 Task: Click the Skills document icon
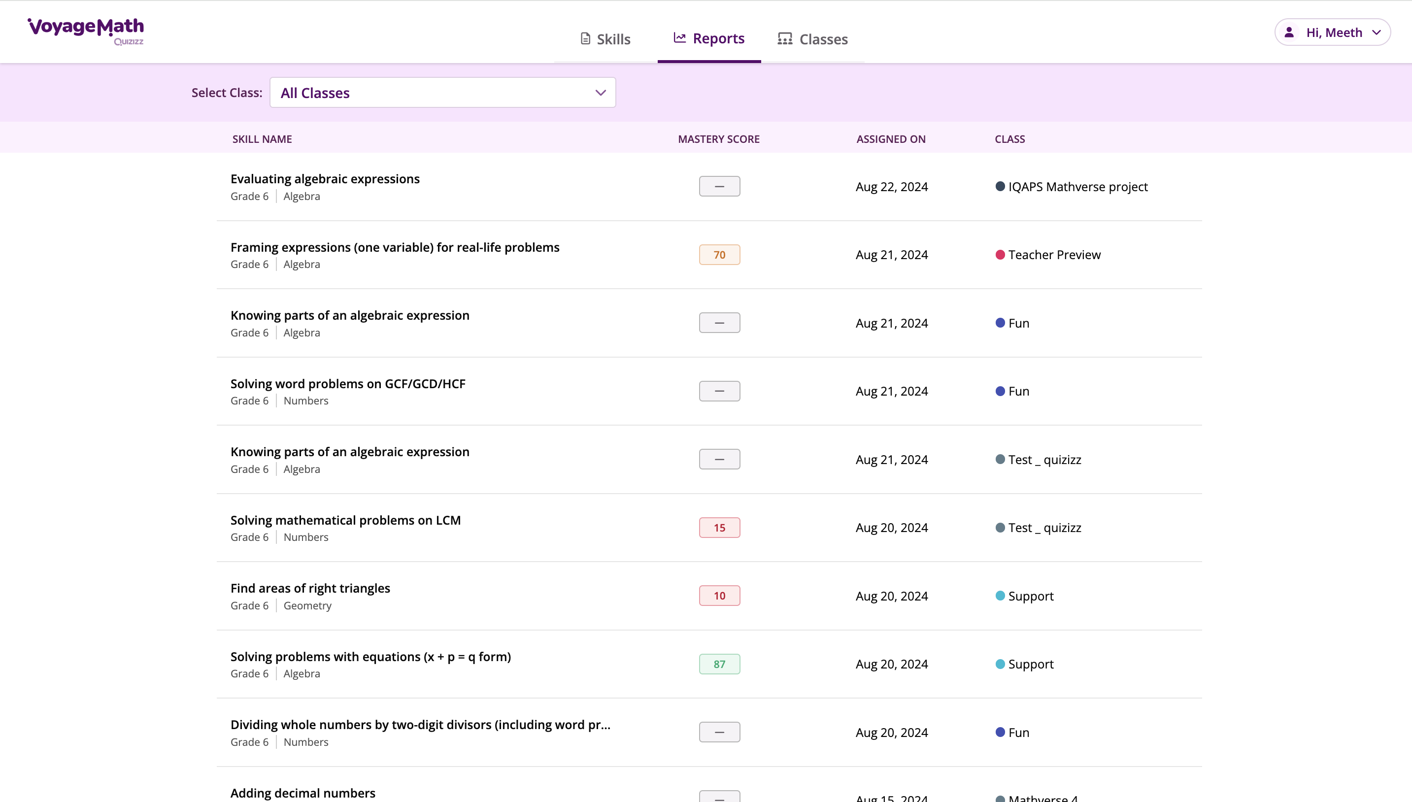click(x=585, y=38)
